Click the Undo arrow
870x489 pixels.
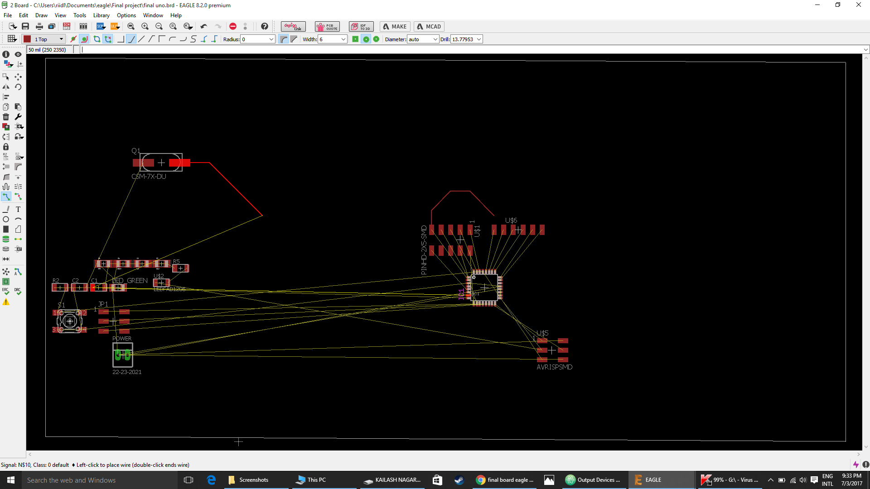click(x=204, y=26)
